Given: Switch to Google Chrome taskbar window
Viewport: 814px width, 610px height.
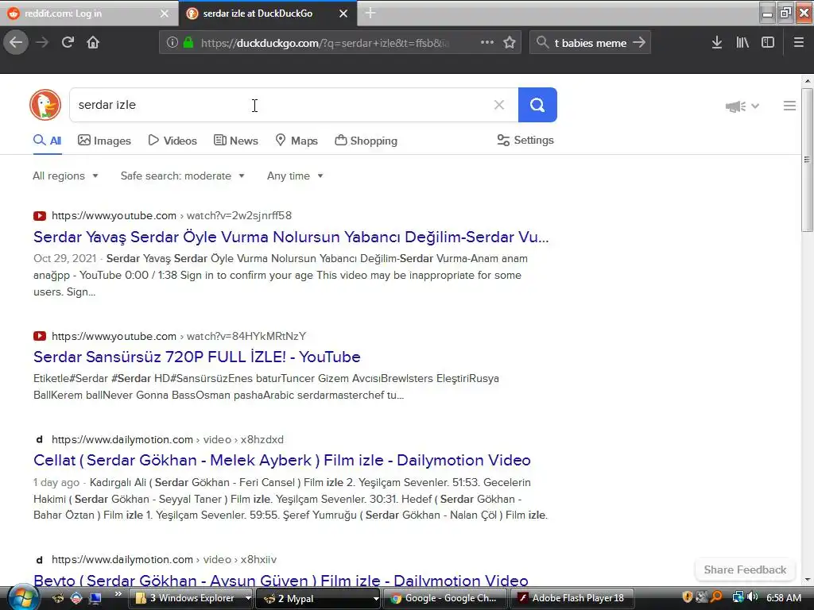Looking at the screenshot, I should (x=446, y=598).
